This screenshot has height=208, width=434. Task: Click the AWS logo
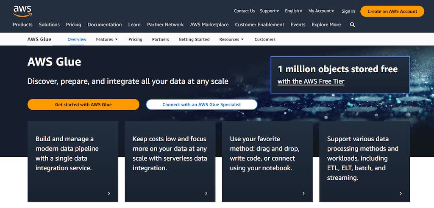pyautogui.click(x=22, y=11)
